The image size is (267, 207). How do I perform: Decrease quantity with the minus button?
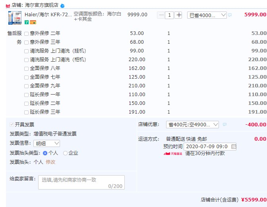click(161, 15)
